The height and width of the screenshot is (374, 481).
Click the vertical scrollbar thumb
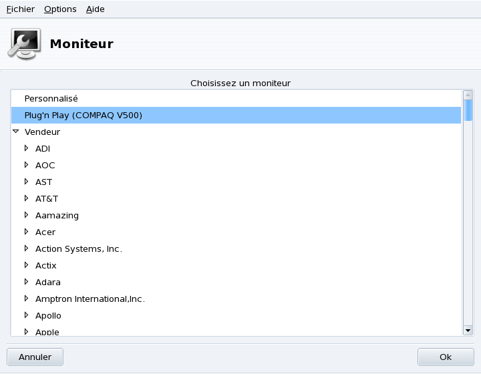pos(468,109)
